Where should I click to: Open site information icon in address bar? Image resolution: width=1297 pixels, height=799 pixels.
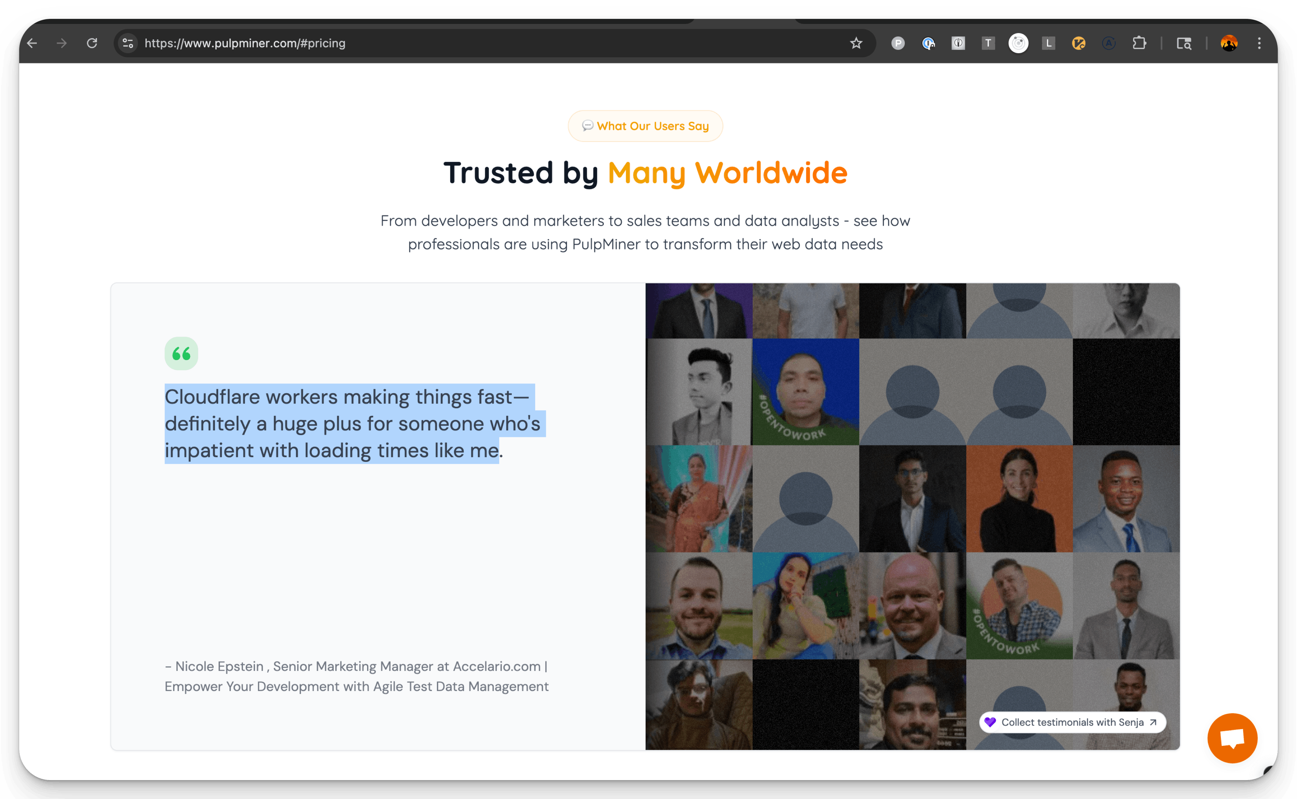[x=128, y=43]
